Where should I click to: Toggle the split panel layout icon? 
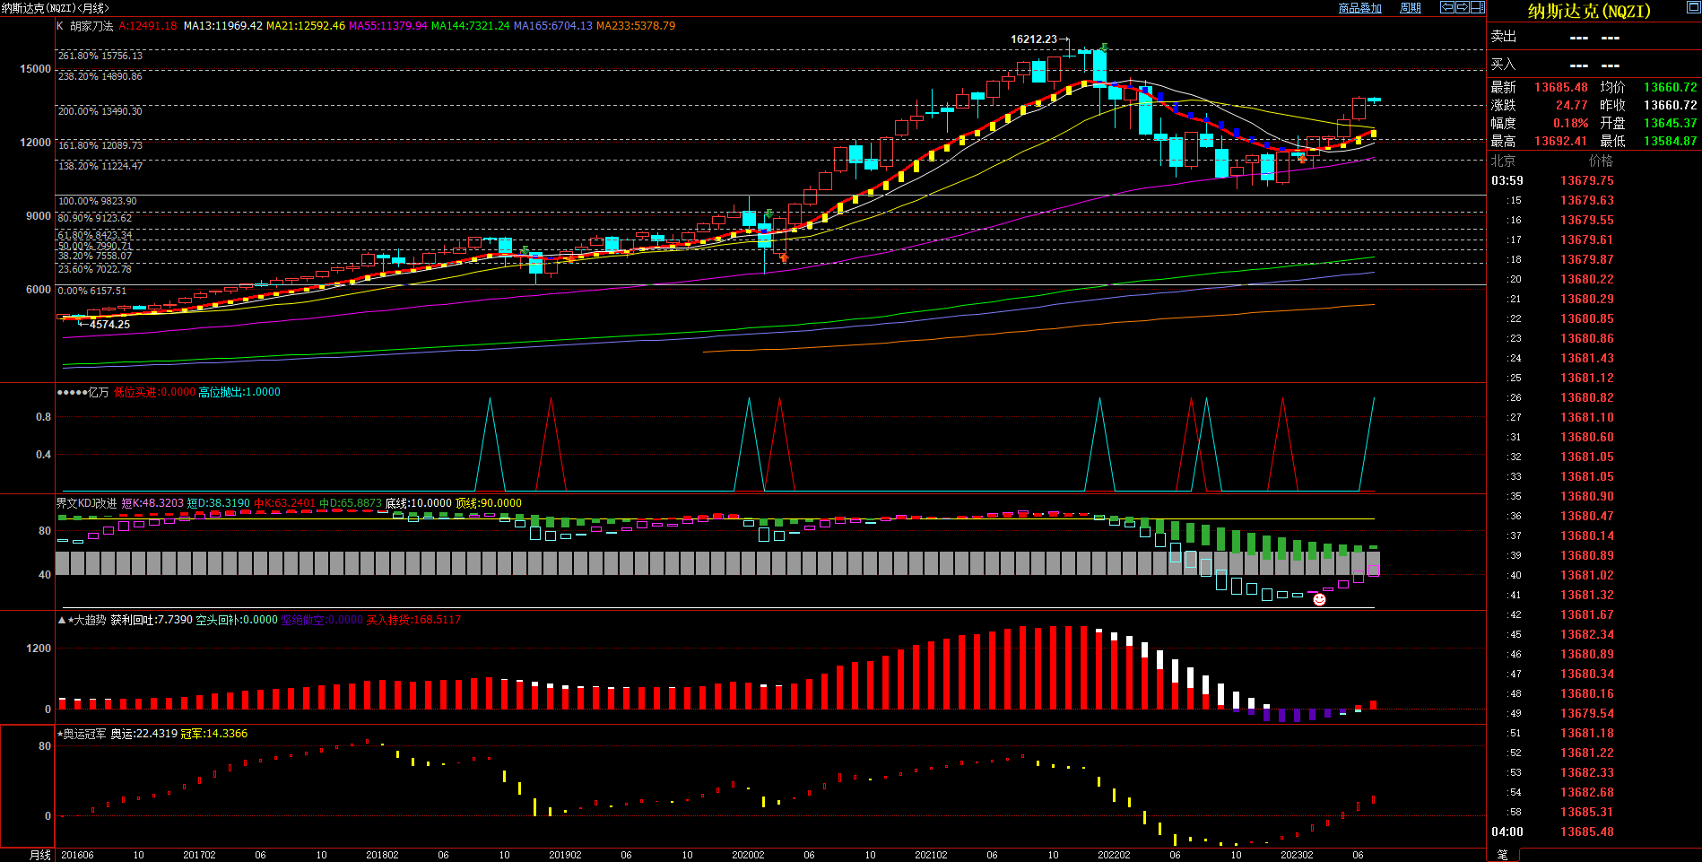(1477, 7)
